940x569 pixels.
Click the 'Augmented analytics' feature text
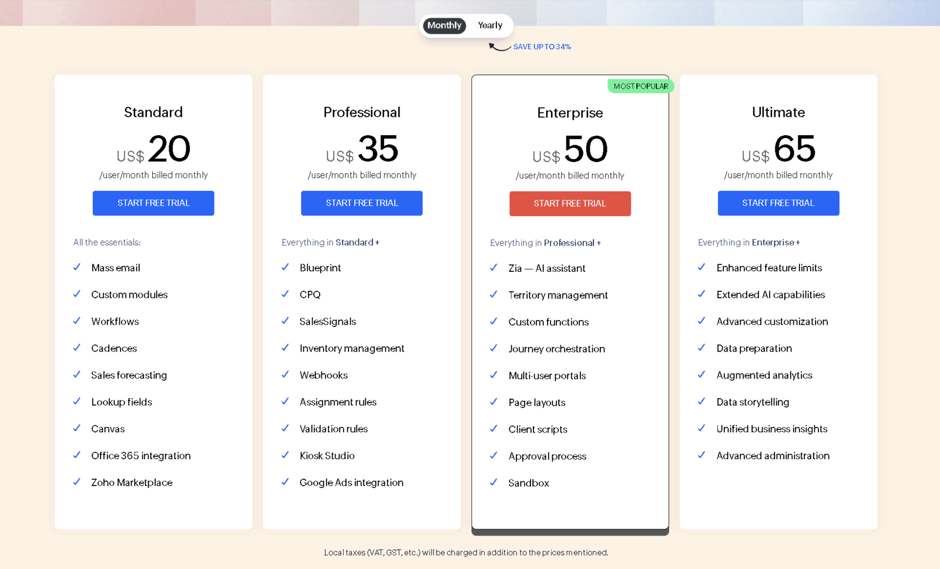(x=764, y=375)
